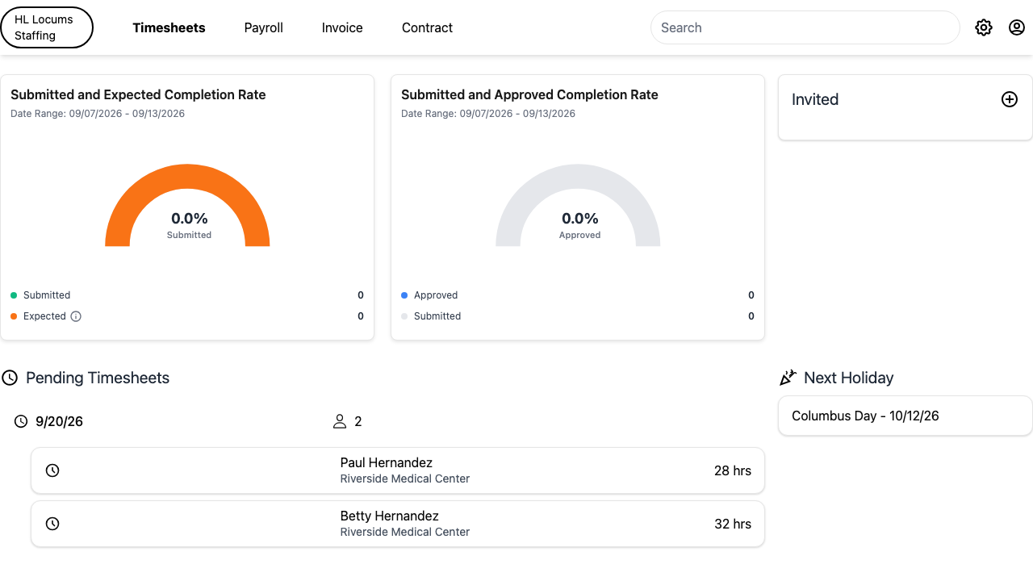This screenshot has height=581, width=1033.
Task: Go to the Invoice tab
Action: click(342, 27)
